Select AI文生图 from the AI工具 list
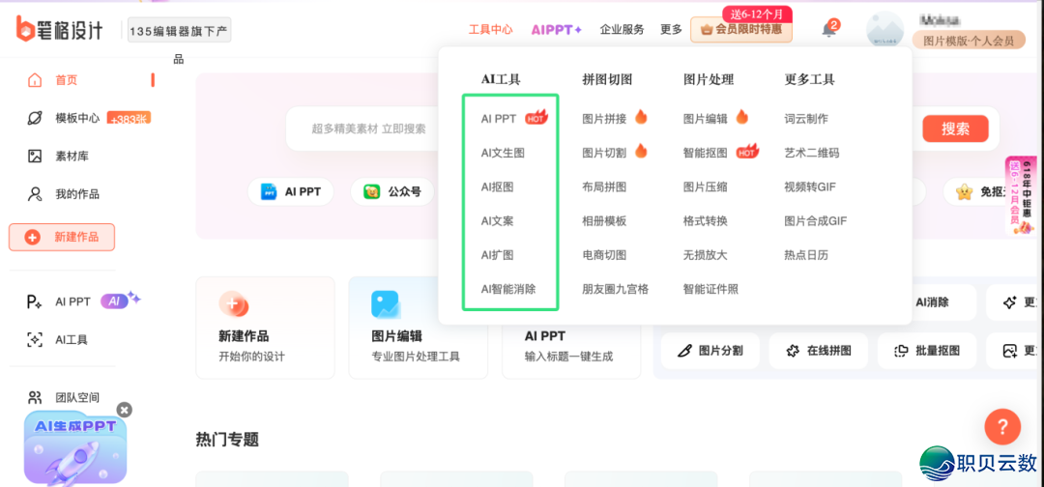 503,153
